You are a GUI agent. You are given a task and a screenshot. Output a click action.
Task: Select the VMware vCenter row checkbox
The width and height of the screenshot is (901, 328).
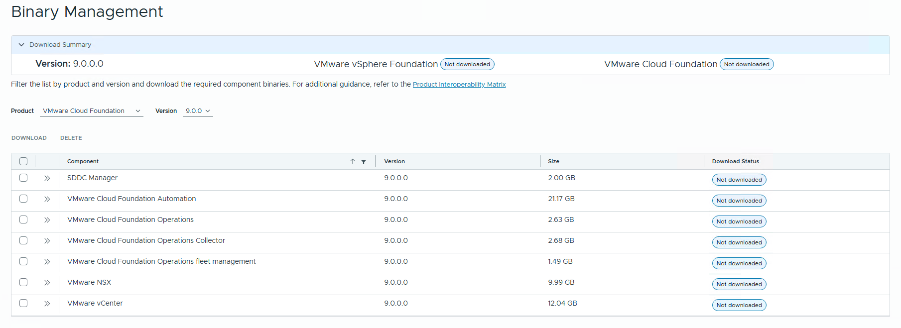[23, 303]
